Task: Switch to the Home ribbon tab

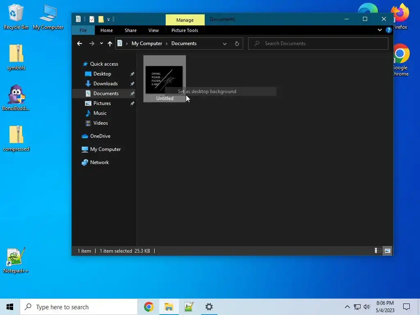Action: click(x=107, y=30)
